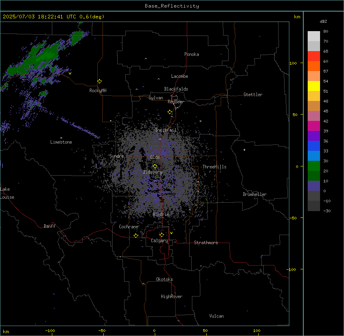This screenshot has width=344, height=336.
Task: Click the 80 value on the dBZ scale
Action: [326, 32]
